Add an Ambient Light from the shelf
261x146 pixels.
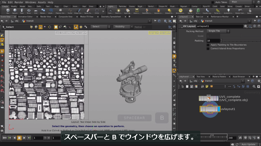coord(228,11)
